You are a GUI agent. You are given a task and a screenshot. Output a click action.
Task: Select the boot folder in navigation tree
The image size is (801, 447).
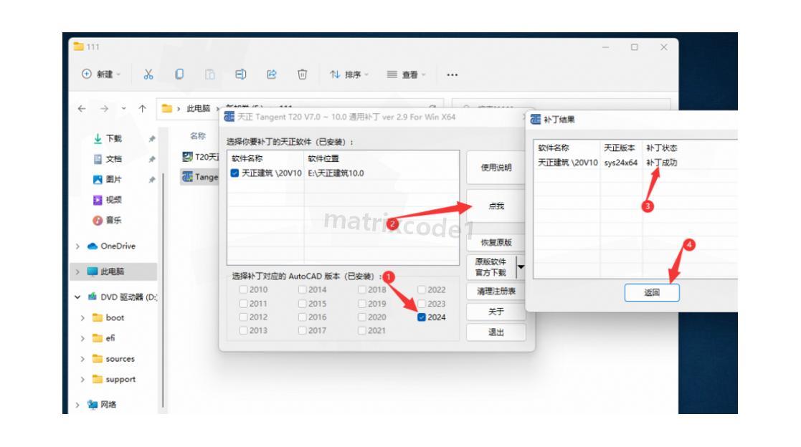point(115,317)
